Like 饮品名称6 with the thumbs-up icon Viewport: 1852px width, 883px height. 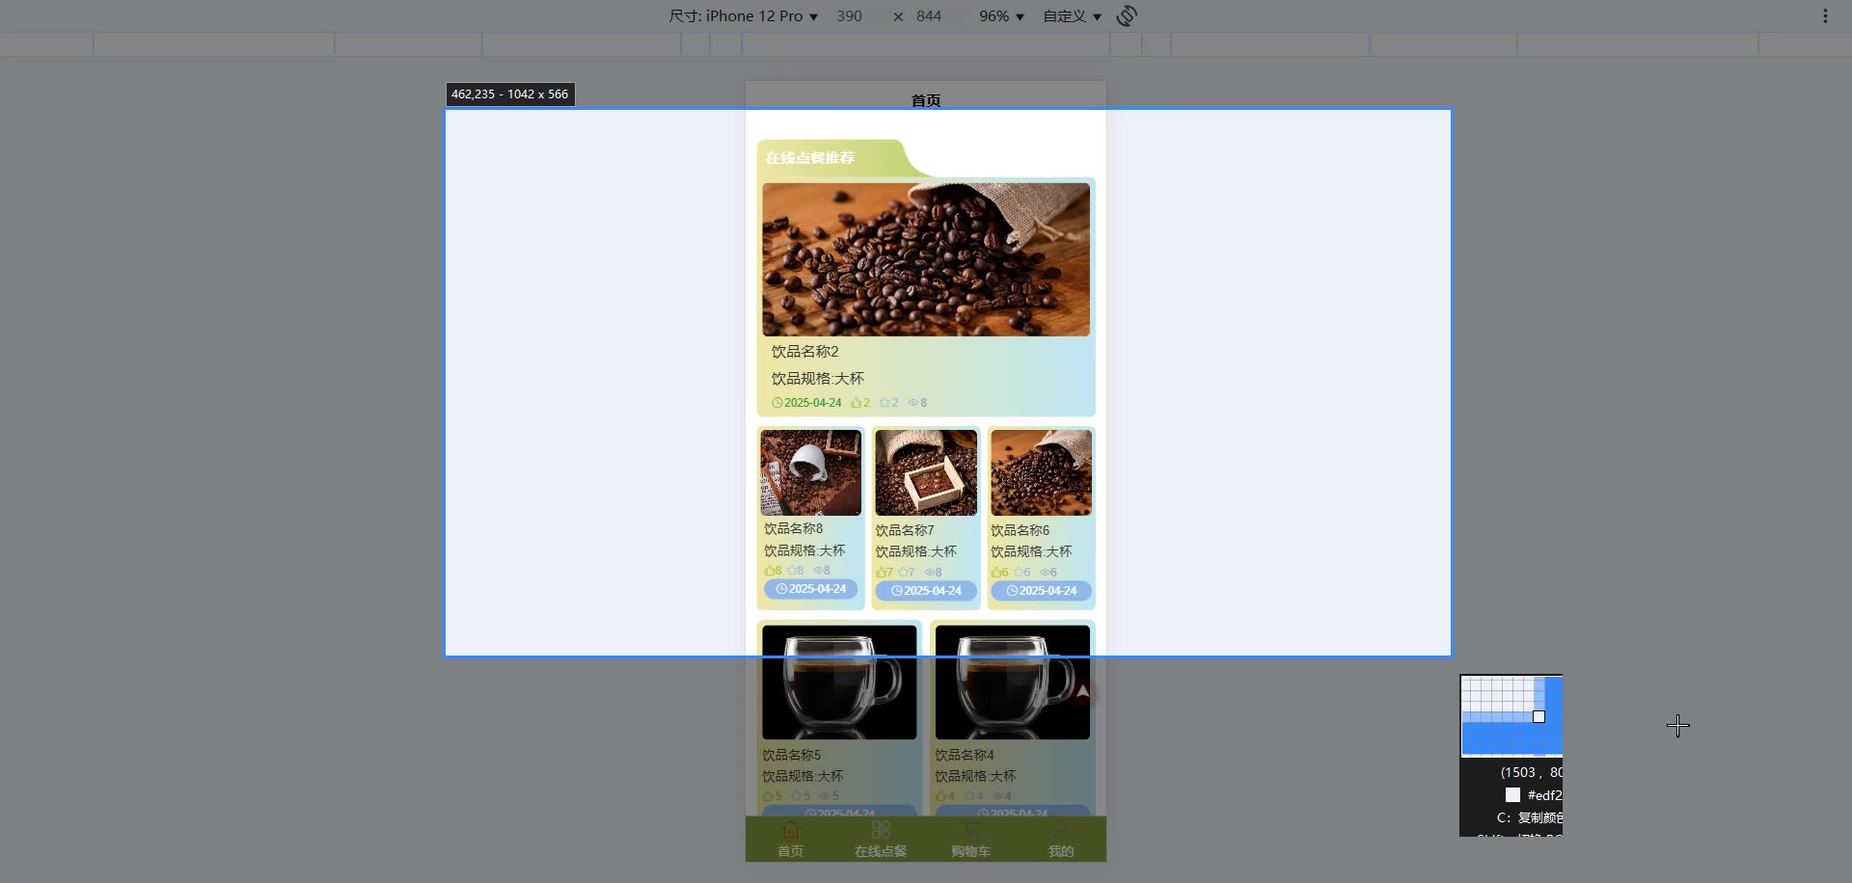point(996,573)
